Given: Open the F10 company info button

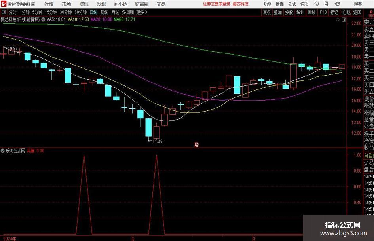Looking at the screenshot, I should 323,12.
